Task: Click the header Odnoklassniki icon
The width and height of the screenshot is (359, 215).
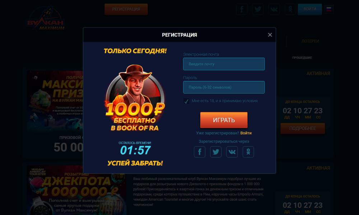Action: click(x=290, y=9)
